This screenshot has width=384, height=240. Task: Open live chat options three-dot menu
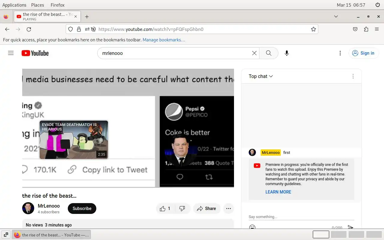(x=353, y=76)
